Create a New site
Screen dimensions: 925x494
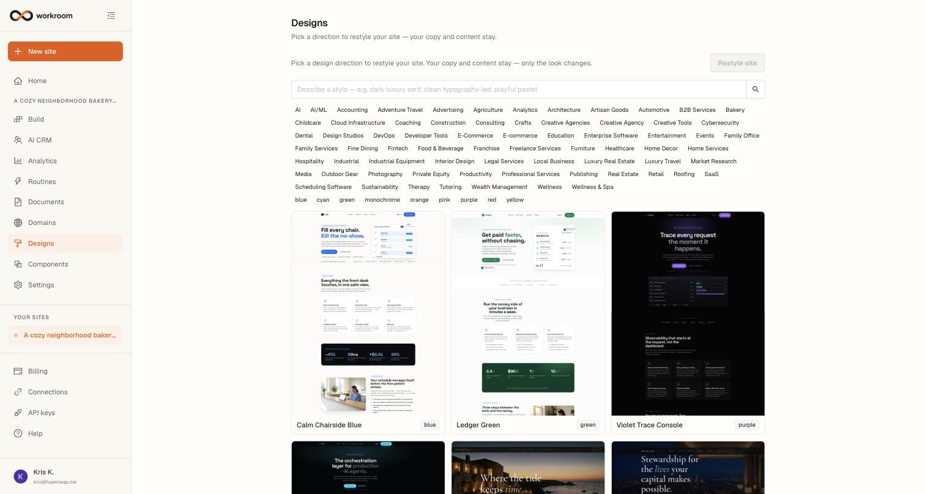tap(65, 51)
